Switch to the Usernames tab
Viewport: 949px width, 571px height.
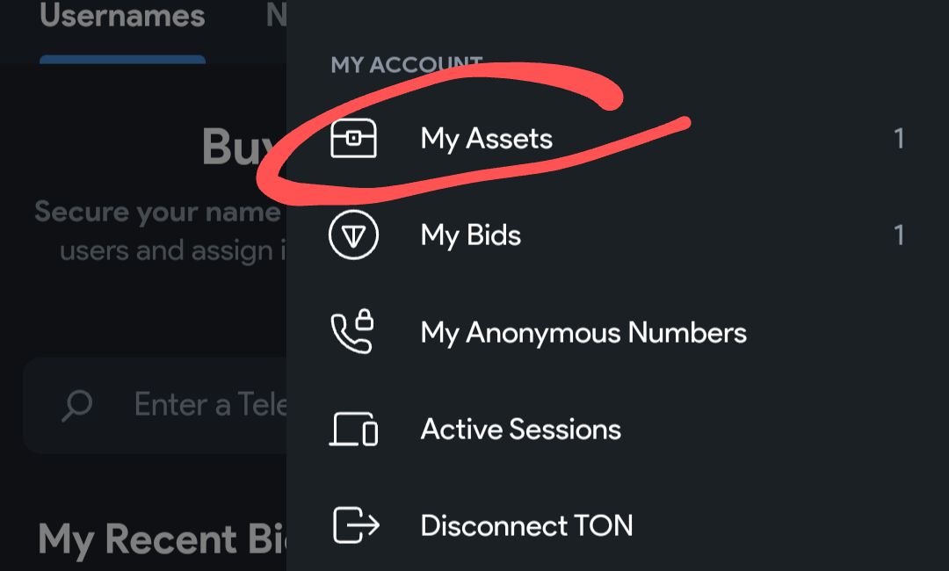(122, 16)
